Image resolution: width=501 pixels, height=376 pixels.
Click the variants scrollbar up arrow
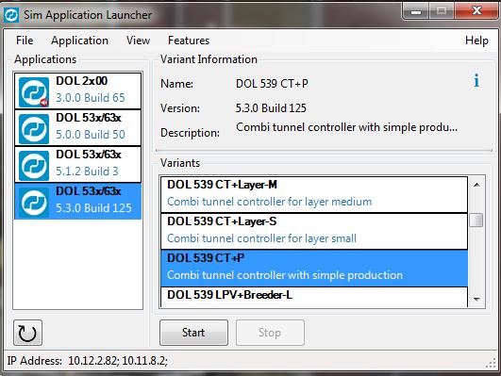tap(476, 185)
